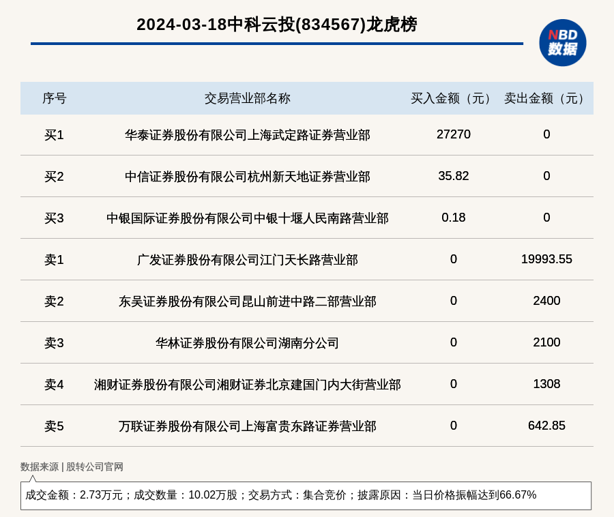614x517 pixels.
Task: Click the 买1 rank label
Action: pyautogui.click(x=54, y=135)
